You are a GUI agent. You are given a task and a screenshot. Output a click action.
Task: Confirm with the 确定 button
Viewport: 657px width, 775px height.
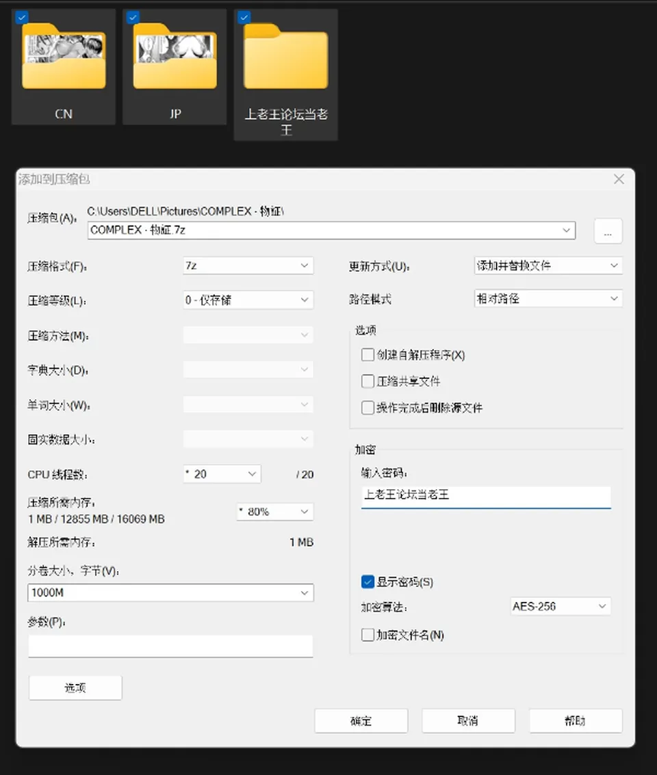coord(361,721)
